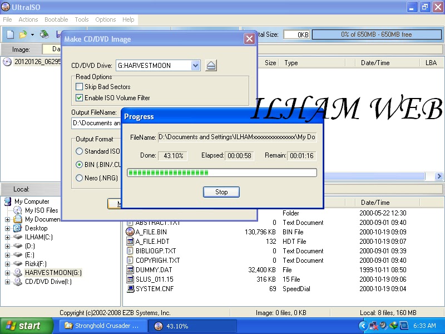The height and width of the screenshot is (334, 445).
Task: Expand the HARVESTMOON(G:) tree node
Action: 8,273
